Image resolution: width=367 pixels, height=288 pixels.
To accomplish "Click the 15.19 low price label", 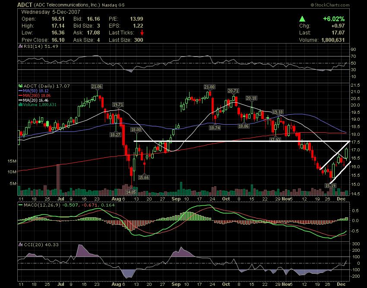I will 330,186.
